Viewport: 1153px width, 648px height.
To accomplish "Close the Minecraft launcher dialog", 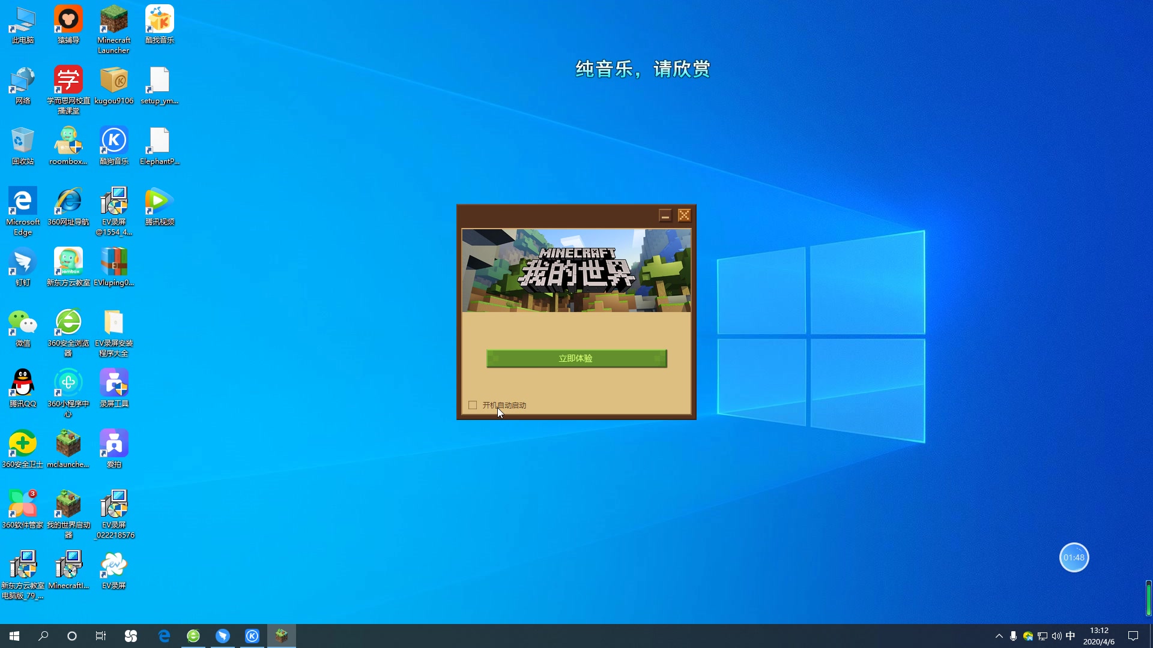I will [x=684, y=215].
